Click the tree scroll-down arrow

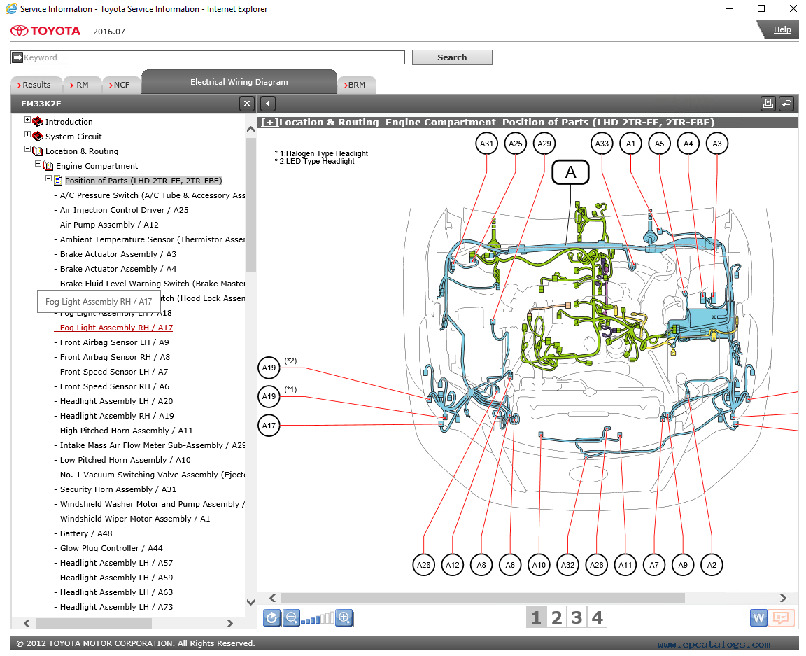251,602
